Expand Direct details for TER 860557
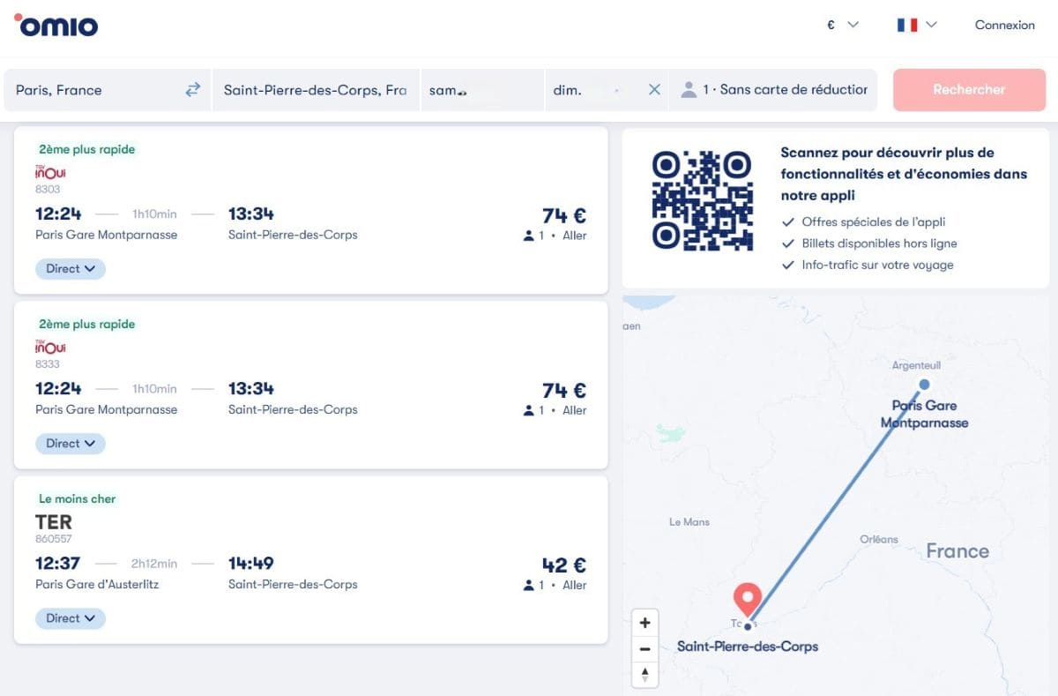This screenshot has width=1058, height=696. click(71, 617)
